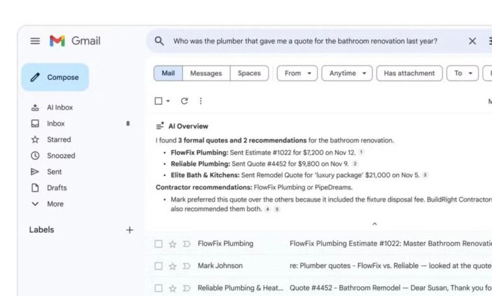
Task: Open the Anytime date filter dropdown
Action: [x=347, y=73]
